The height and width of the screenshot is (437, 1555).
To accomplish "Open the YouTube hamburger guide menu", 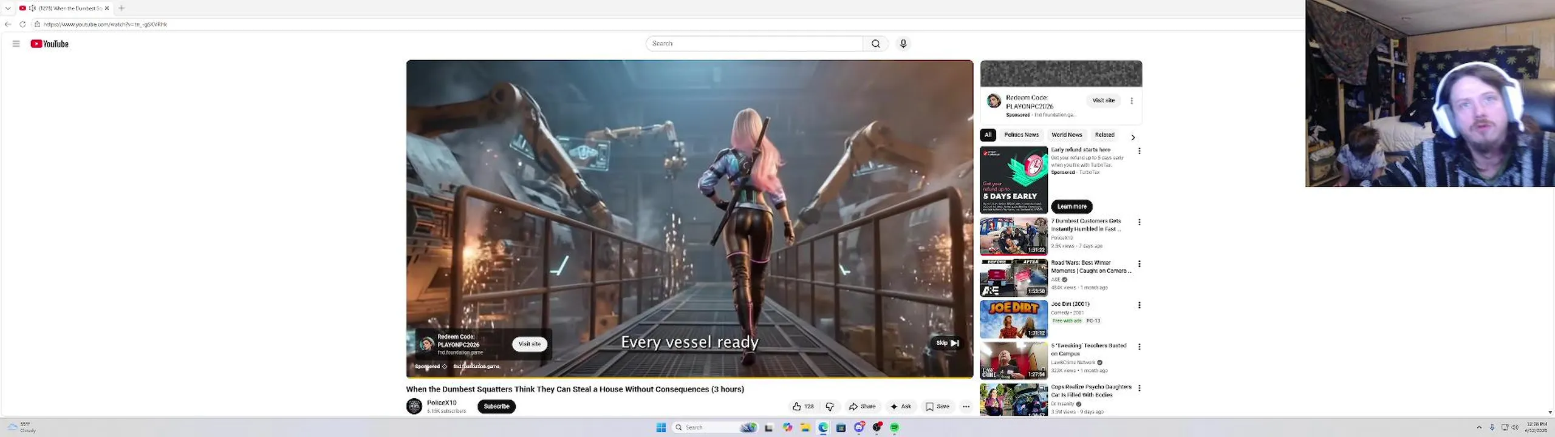I will coord(16,44).
